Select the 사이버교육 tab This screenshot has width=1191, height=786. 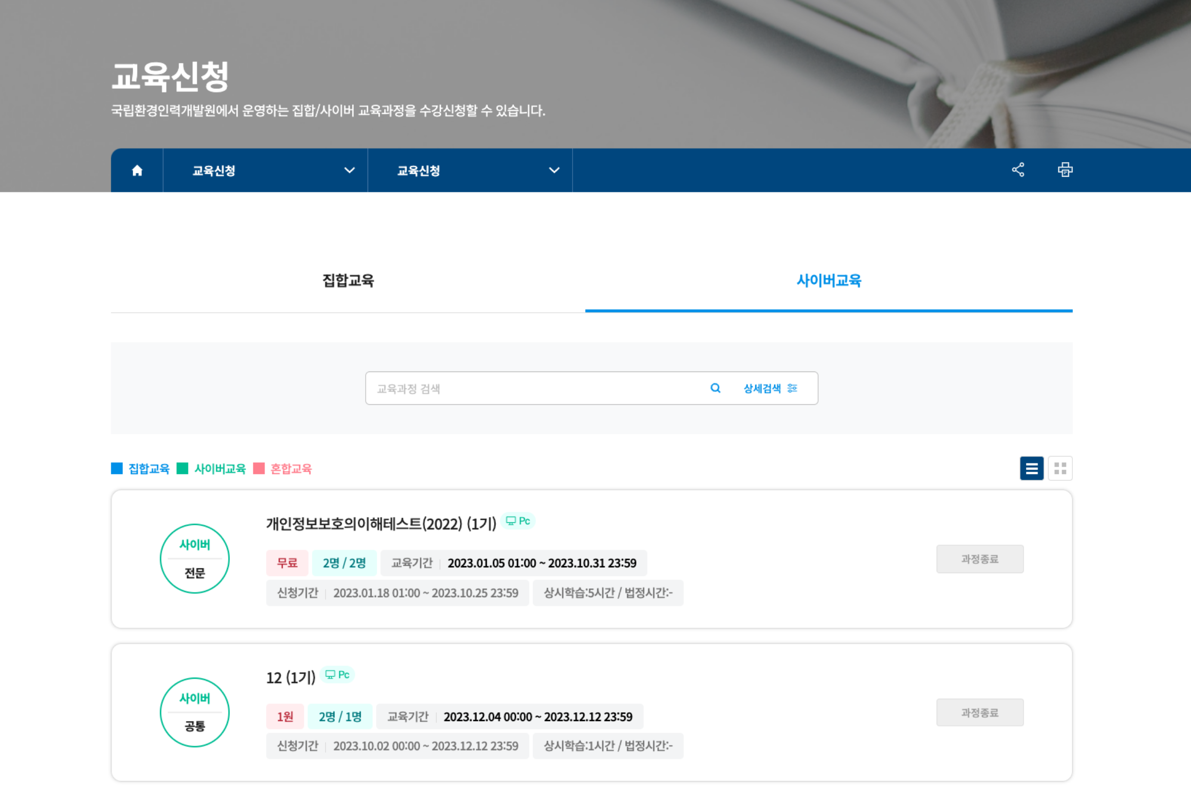coord(828,280)
